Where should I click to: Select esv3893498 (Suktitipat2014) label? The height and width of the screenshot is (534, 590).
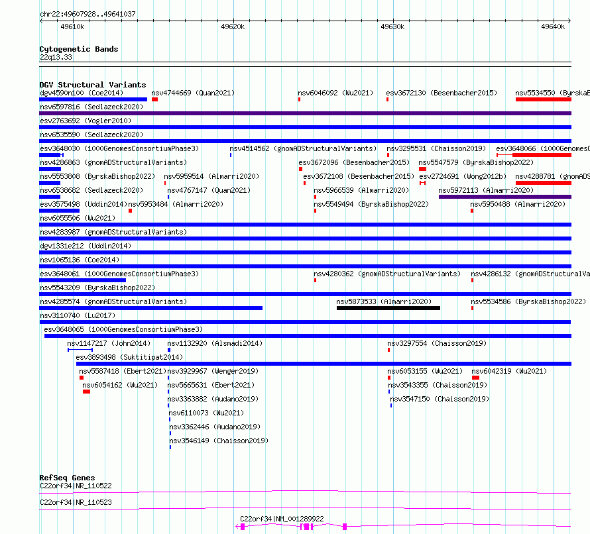click(129, 357)
